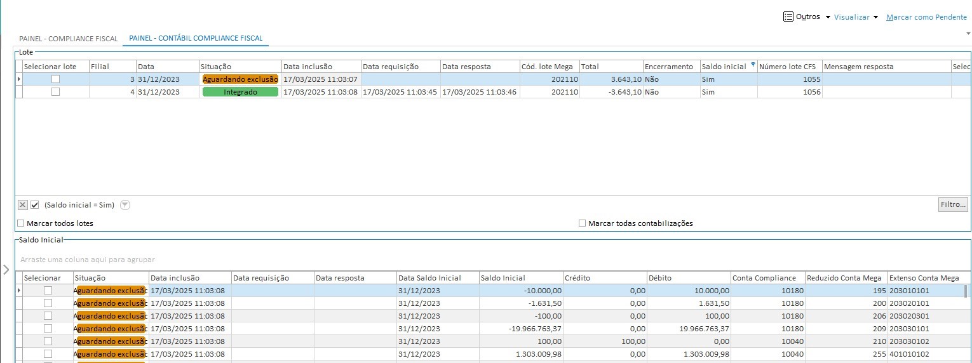This screenshot has height=363, width=972.
Task: Click Reduzido Conta Mega column header
Action: click(846, 278)
